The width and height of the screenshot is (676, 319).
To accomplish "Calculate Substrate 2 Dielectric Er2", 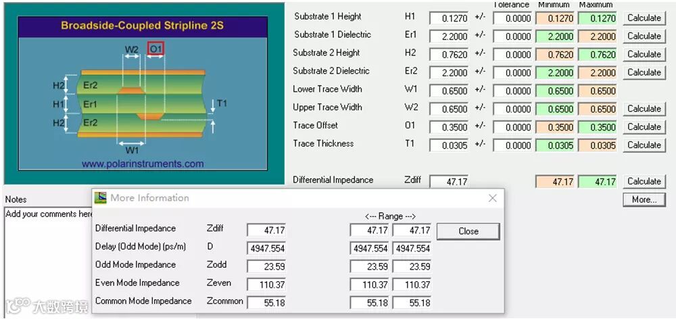I will tap(644, 72).
